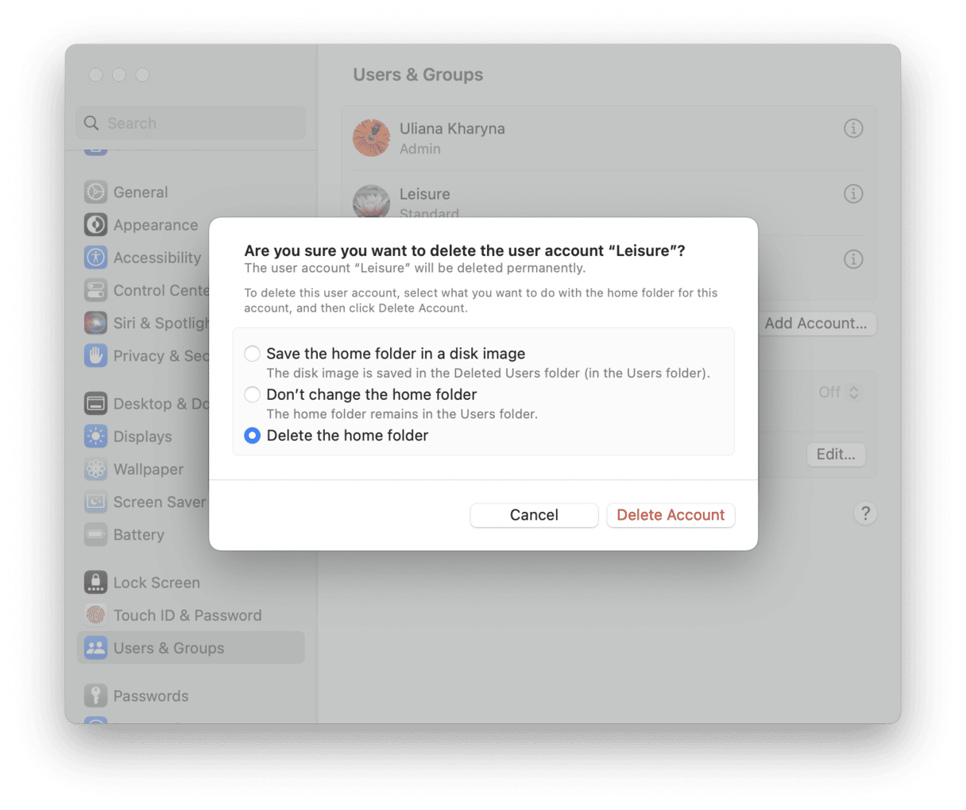Click the Search field in the sidebar
The image size is (966, 810).
coord(191,122)
